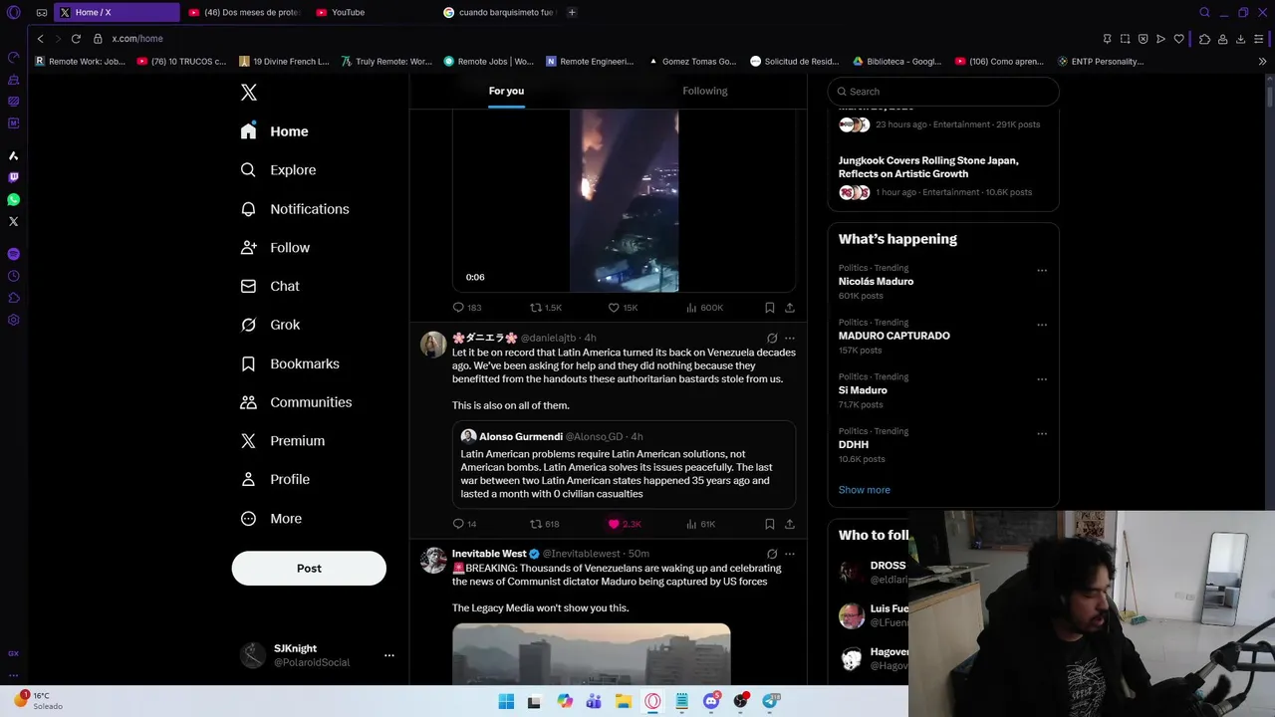The image size is (1275, 717).
Task: Open Telegram from the taskbar
Action: coord(771,701)
